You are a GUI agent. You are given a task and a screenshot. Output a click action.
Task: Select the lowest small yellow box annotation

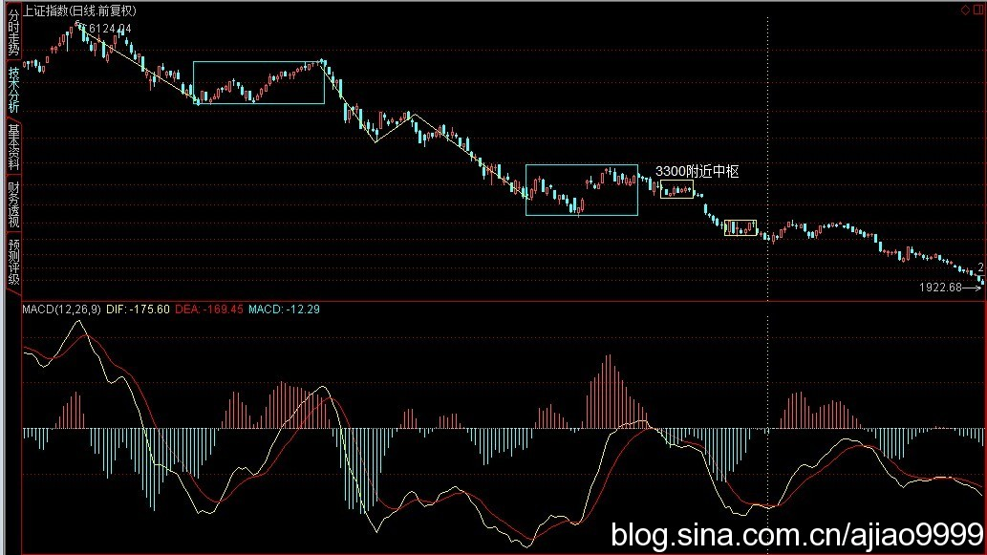click(740, 227)
